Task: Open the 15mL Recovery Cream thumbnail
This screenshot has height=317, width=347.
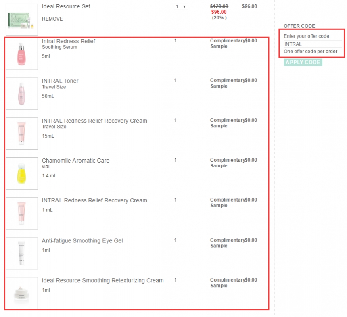Action: tap(22, 133)
